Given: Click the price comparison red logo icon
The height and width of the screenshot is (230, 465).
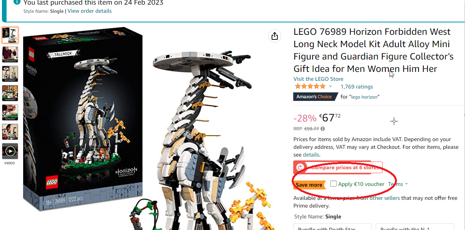Looking at the screenshot, I should click(x=300, y=167).
